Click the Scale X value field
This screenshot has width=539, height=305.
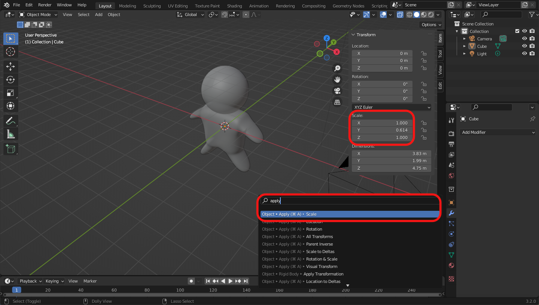pyautogui.click(x=382, y=123)
